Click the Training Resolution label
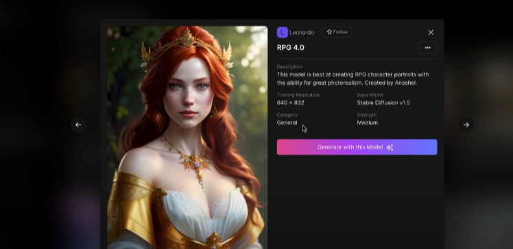 (298, 95)
